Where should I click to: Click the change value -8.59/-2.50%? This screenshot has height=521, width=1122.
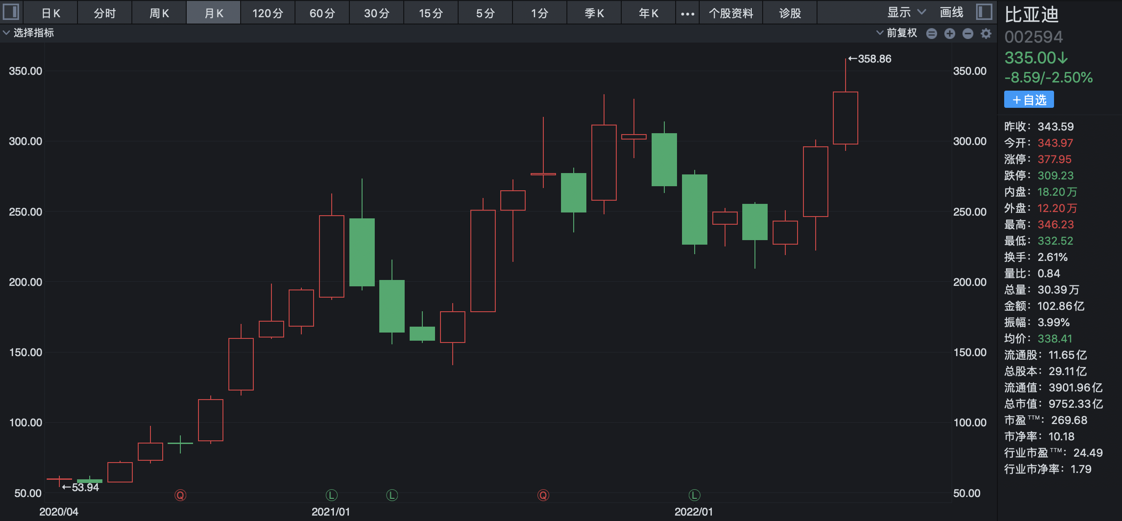click(1049, 77)
